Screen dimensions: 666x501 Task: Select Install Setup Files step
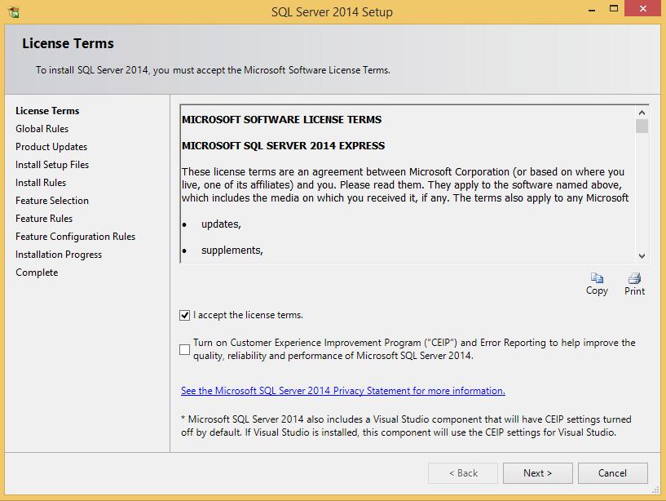52,165
